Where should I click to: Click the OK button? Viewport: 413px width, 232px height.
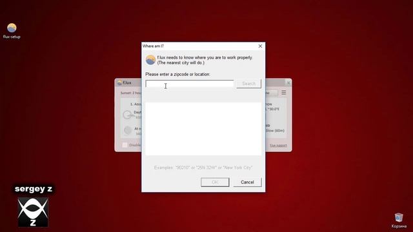point(215,182)
